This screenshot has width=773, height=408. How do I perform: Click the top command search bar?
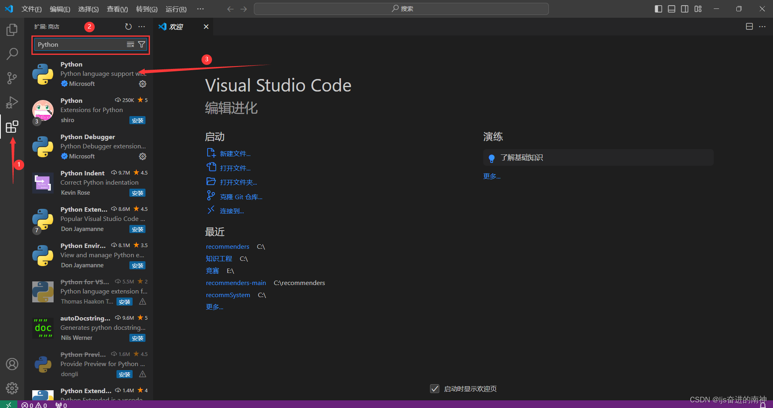point(401,9)
